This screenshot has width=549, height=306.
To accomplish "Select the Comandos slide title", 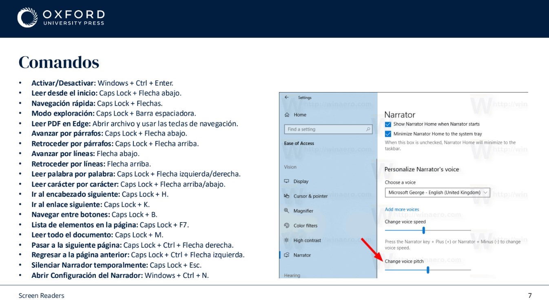I will pos(59,62).
